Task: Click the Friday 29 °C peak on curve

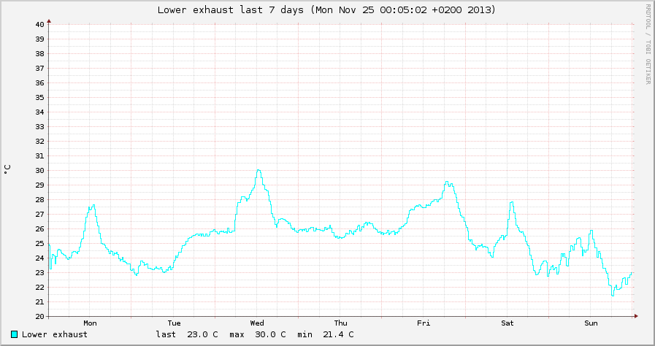Action: 447,182
